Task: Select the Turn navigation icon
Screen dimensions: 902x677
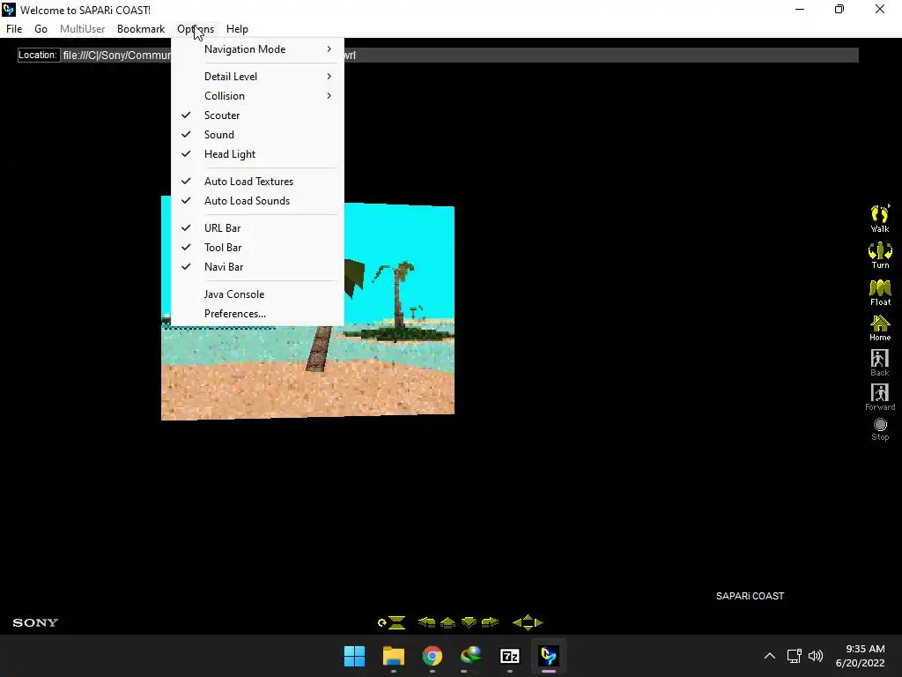Action: pos(880,255)
